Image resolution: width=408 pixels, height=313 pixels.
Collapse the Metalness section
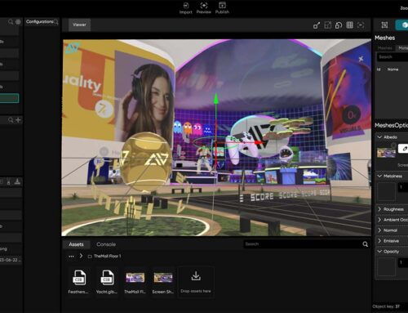[x=379, y=176]
